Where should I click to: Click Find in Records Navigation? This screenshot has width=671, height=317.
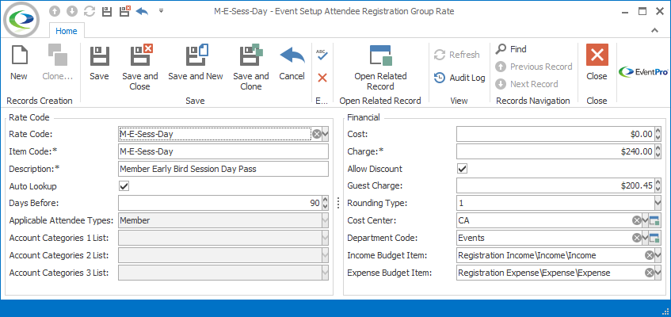pos(511,49)
